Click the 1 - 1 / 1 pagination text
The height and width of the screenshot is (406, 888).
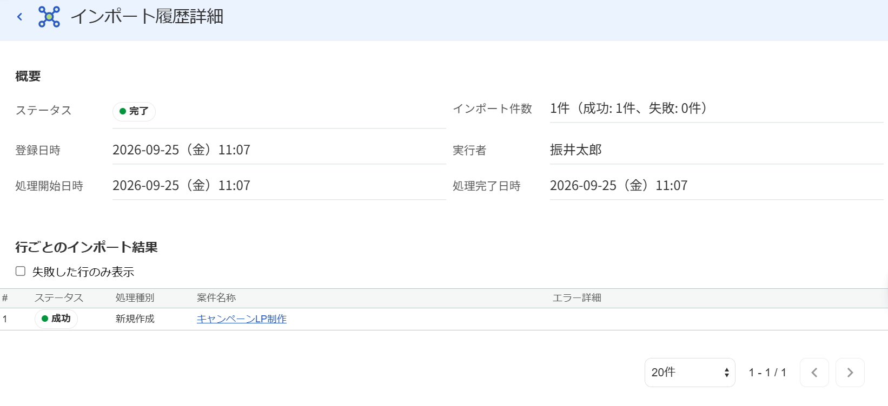coord(767,373)
